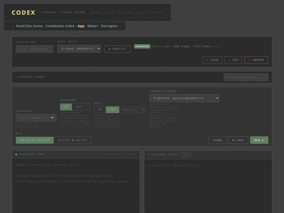Swap input and output text
284x213 pixels.
(x=238, y=140)
